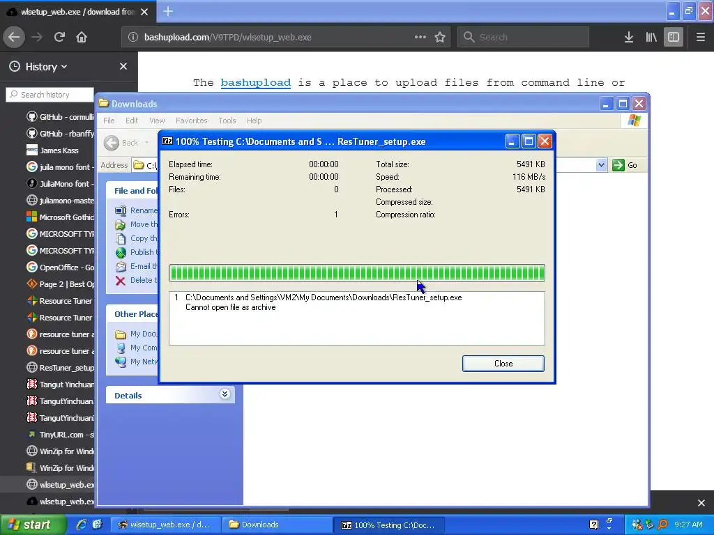Click Firefox back arrow button
This screenshot has width=714, height=535.
pos(14,37)
